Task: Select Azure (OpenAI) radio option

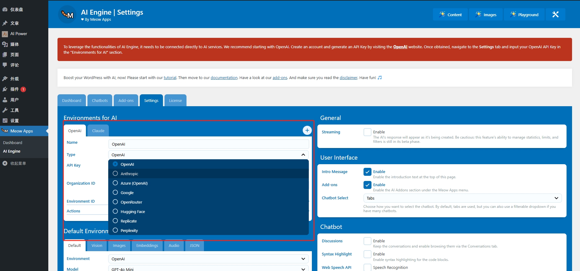Action: [115, 183]
